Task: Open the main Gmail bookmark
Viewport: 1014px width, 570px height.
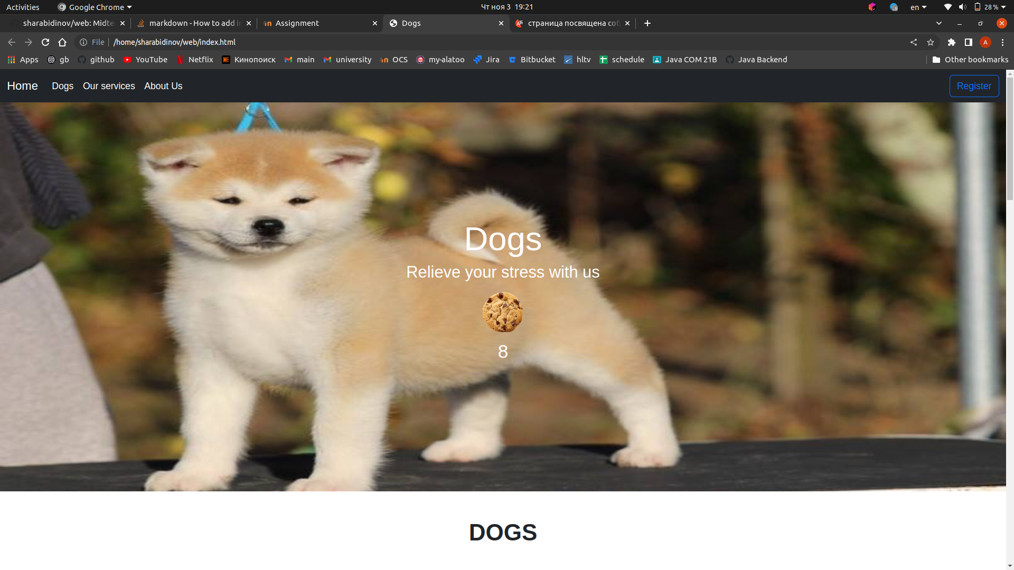Action: (299, 60)
